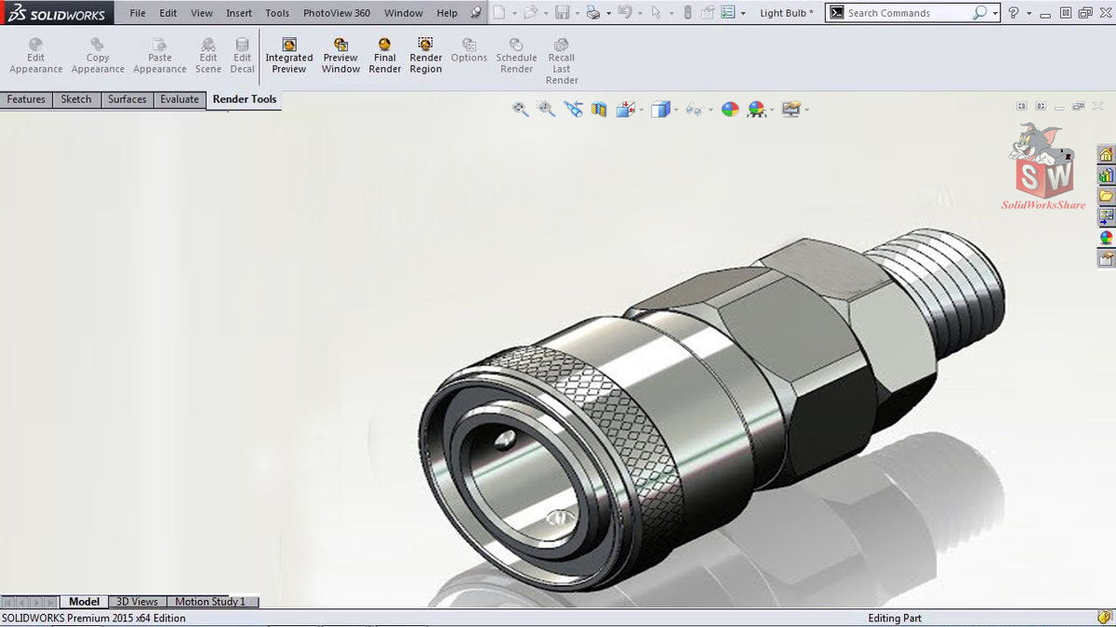Screen dimensions: 1116x627
Task: Launch Final Render
Action: (x=385, y=57)
